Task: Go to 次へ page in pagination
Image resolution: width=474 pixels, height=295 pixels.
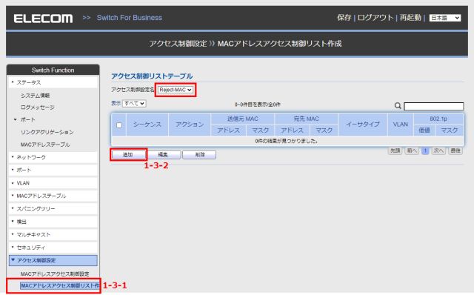Action: 438,150
